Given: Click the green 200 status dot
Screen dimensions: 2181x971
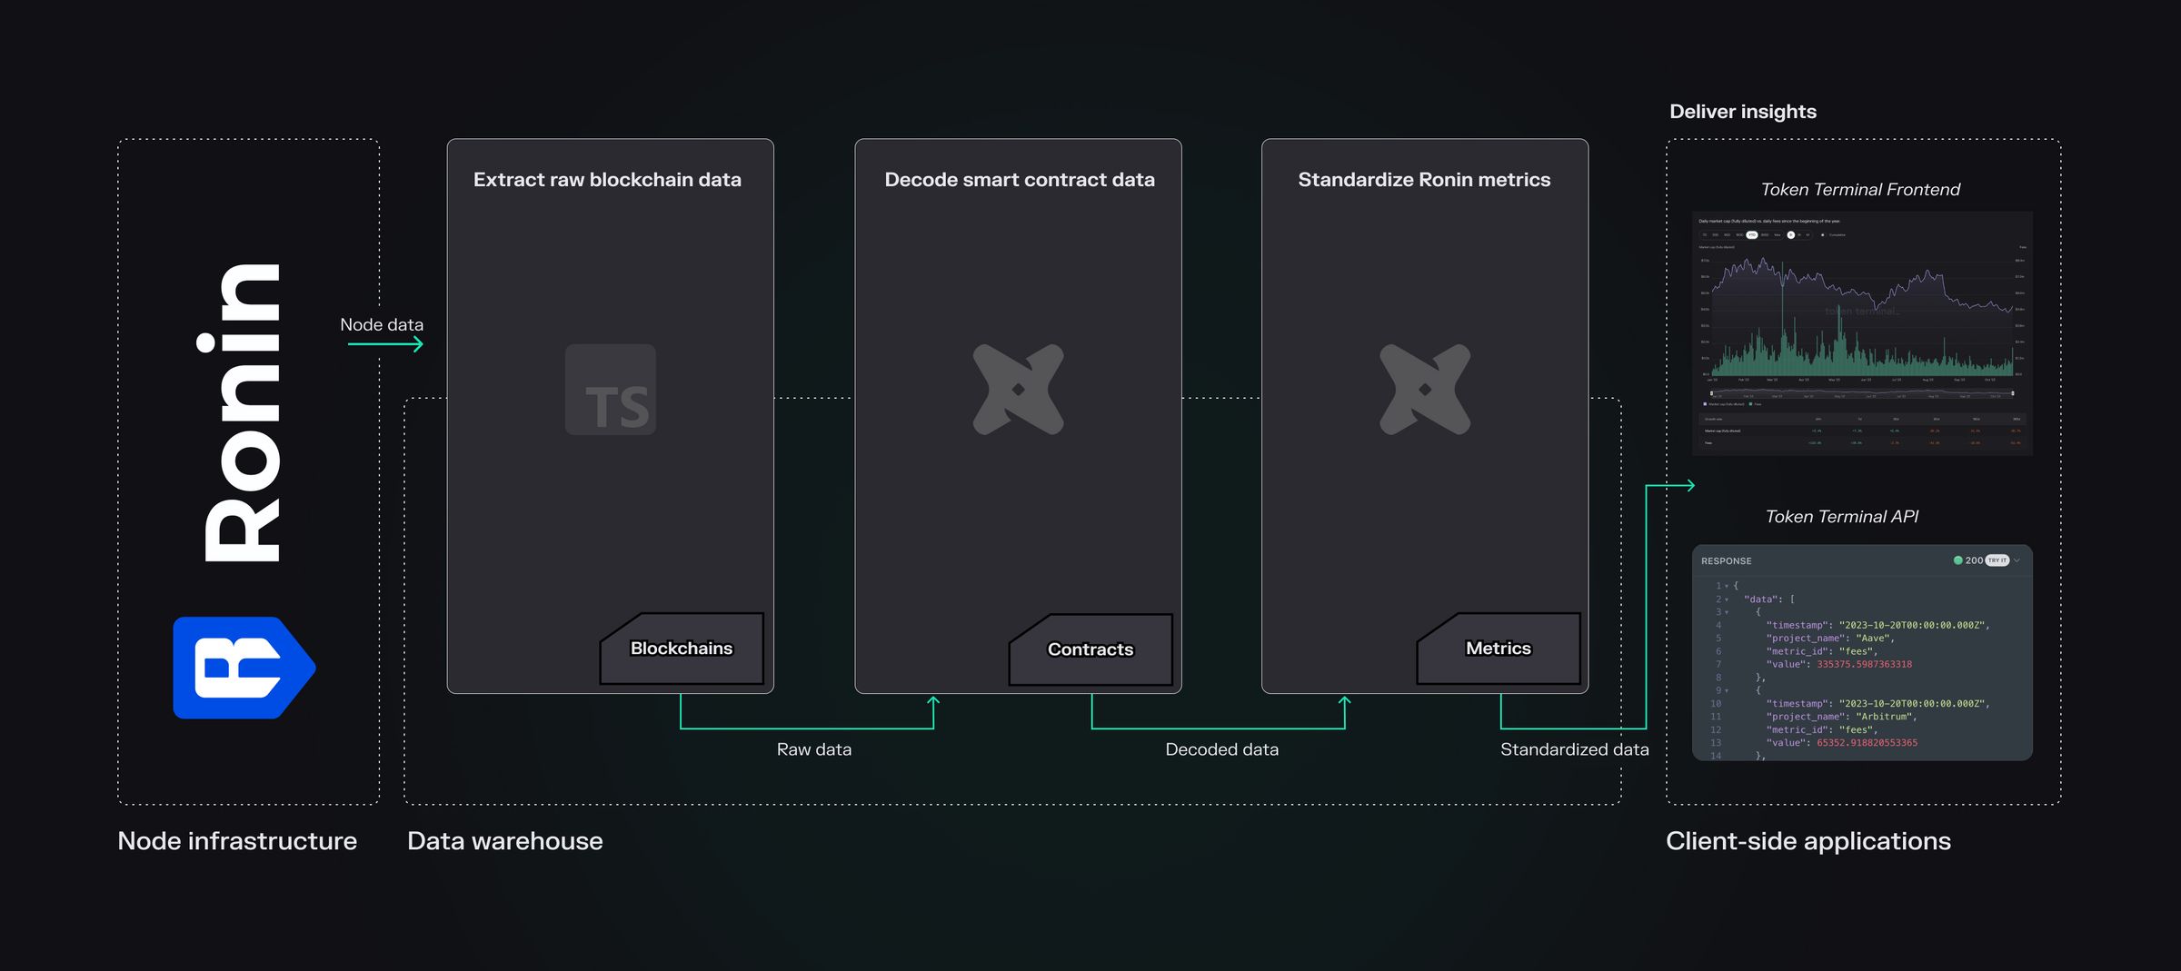Looking at the screenshot, I should click(x=1957, y=560).
